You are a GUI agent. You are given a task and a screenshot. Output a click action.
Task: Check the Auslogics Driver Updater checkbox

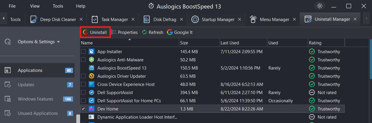(x=83, y=76)
